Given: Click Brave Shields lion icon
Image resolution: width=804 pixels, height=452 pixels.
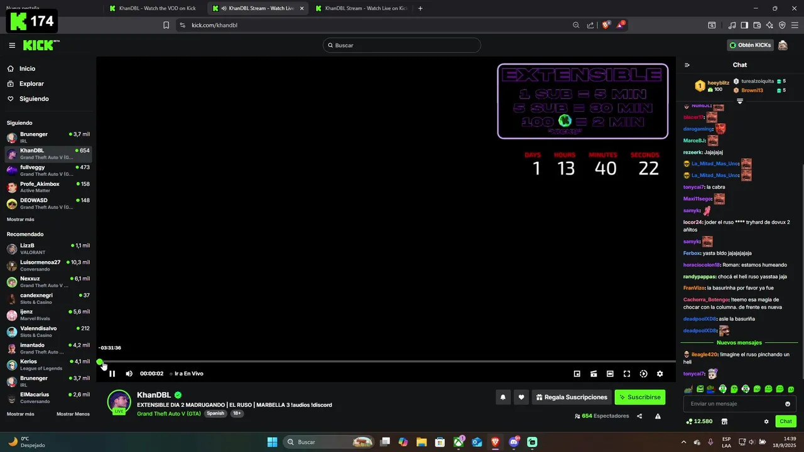Looking at the screenshot, I should pyautogui.click(x=606, y=25).
